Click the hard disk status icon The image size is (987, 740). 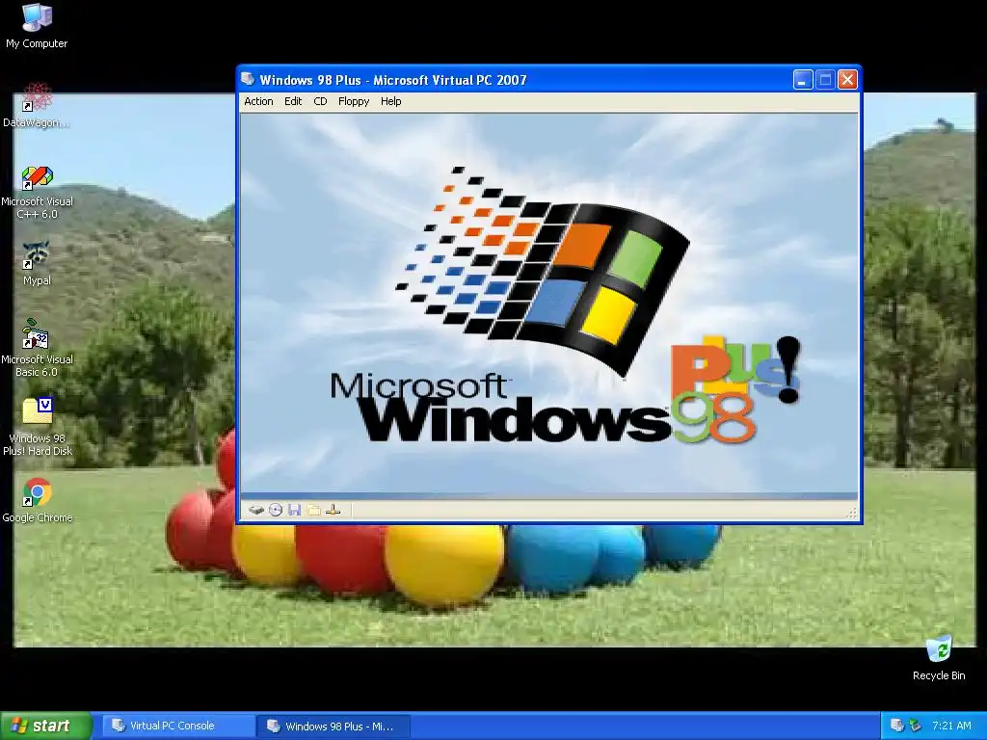[x=255, y=510]
